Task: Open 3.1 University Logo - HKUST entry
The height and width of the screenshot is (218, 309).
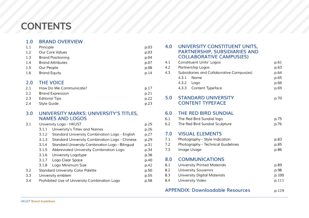Action: [x=60, y=124]
